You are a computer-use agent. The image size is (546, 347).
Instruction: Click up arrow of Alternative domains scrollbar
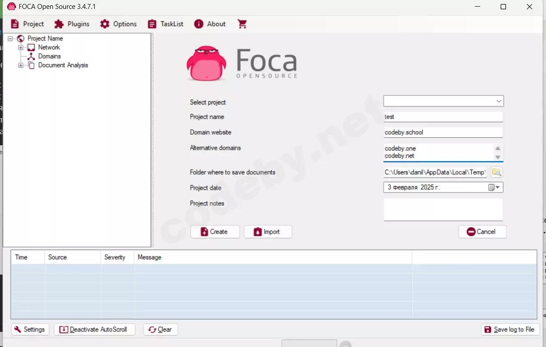click(x=498, y=148)
